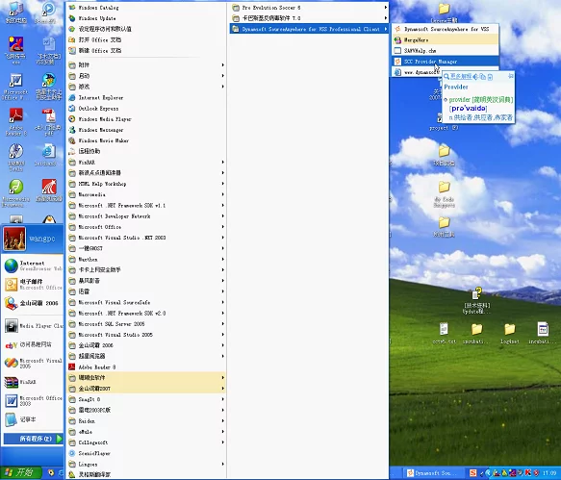Click the red S icon in system tray
Screen dimensions: 561x480
(x=473, y=473)
